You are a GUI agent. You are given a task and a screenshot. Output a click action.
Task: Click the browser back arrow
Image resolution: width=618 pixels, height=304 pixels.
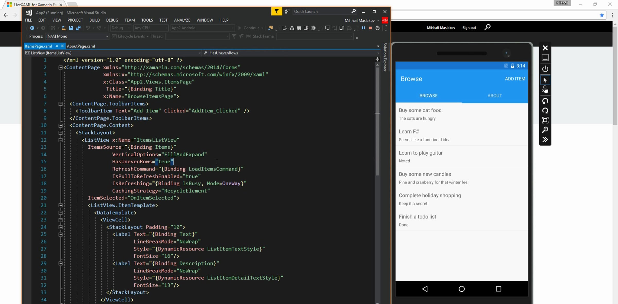click(6, 15)
